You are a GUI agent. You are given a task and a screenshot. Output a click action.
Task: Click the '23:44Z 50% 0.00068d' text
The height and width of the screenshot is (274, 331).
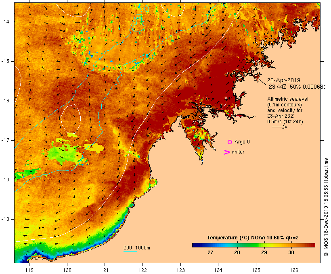point(297,87)
